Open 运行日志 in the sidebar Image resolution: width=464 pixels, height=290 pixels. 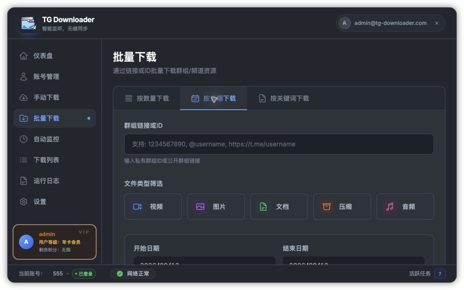pos(54,181)
